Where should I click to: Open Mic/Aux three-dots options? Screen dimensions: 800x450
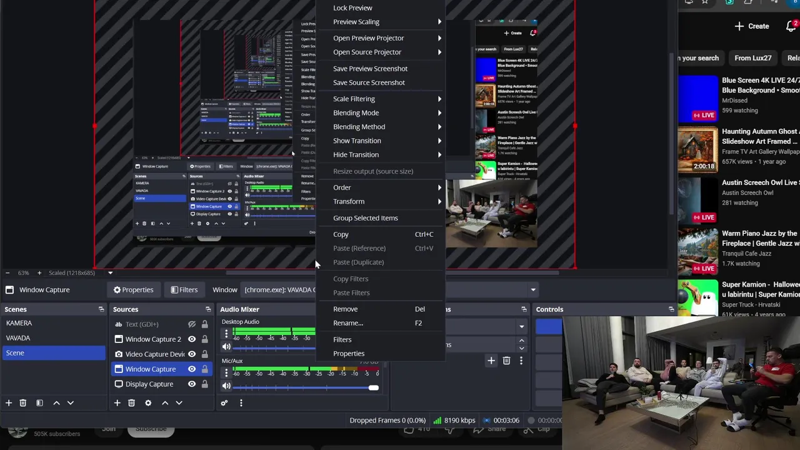226,373
